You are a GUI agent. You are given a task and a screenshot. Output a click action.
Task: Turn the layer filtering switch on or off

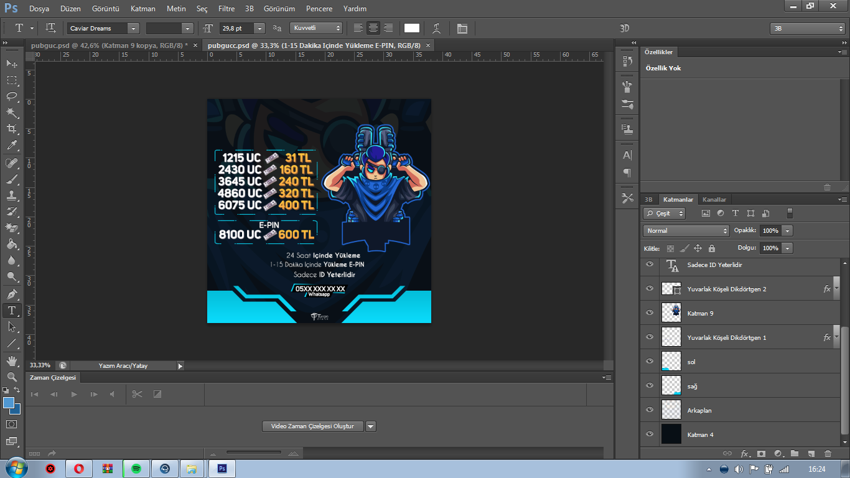[x=790, y=213]
